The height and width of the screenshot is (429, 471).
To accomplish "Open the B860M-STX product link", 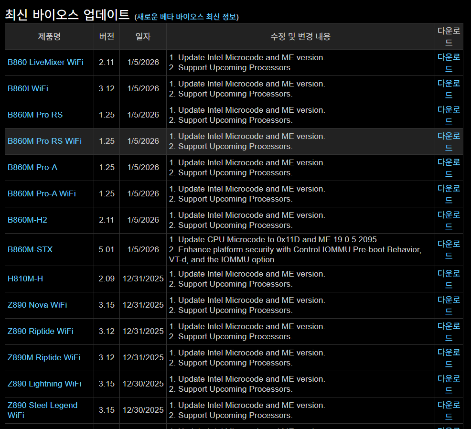I will point(30,250).
